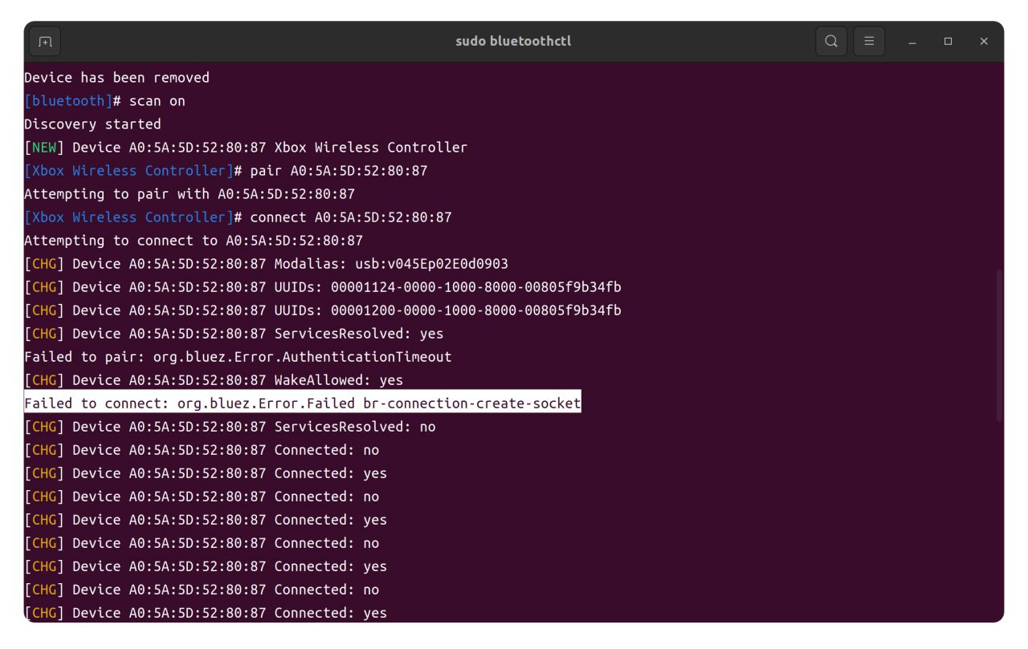Screen dimensions: 1028x649
Task: Maximize the terminal window
Action: coord(948,42)
